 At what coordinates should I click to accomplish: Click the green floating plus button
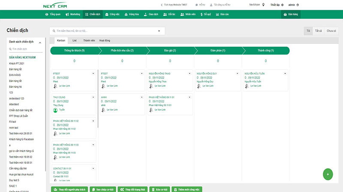(x=328, y=174)
